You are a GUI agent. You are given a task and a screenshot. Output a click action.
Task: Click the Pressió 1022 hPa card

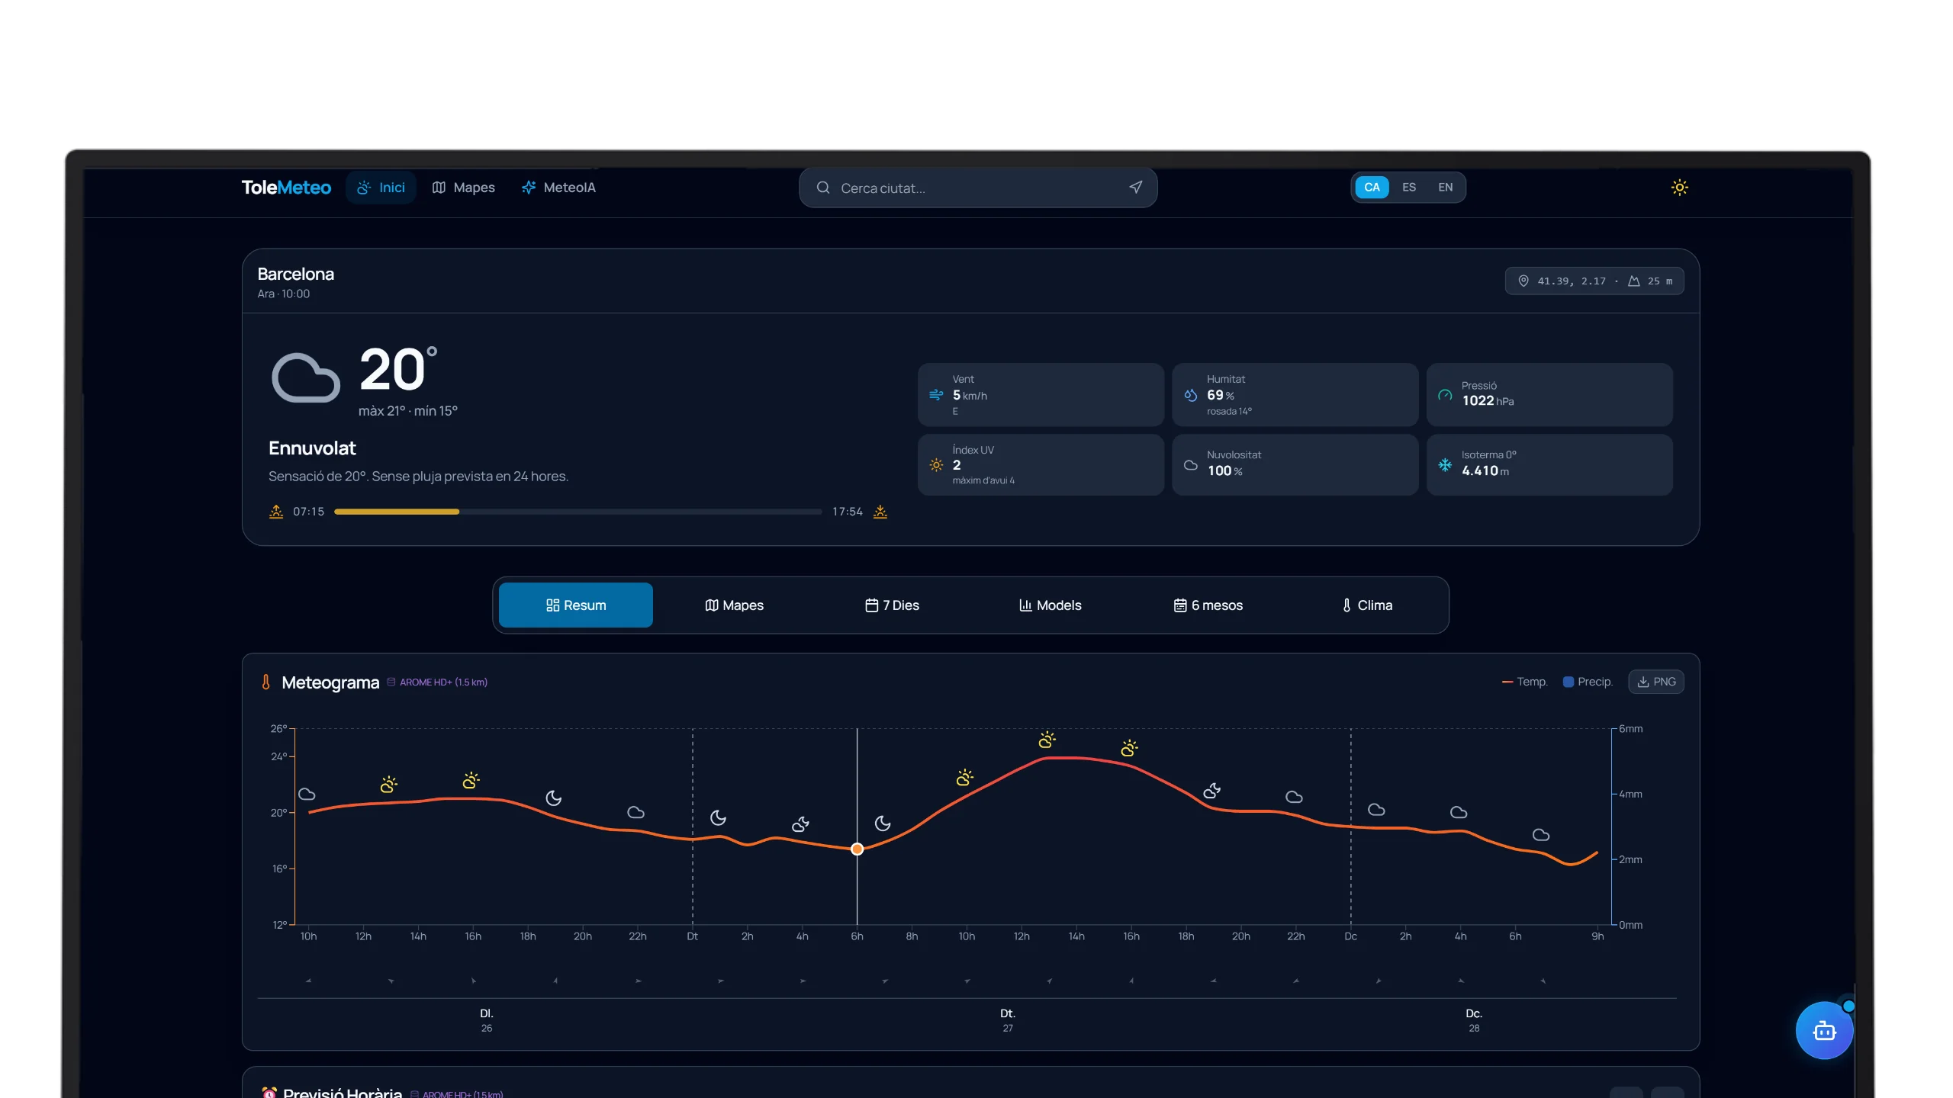tap(1549, 394)
